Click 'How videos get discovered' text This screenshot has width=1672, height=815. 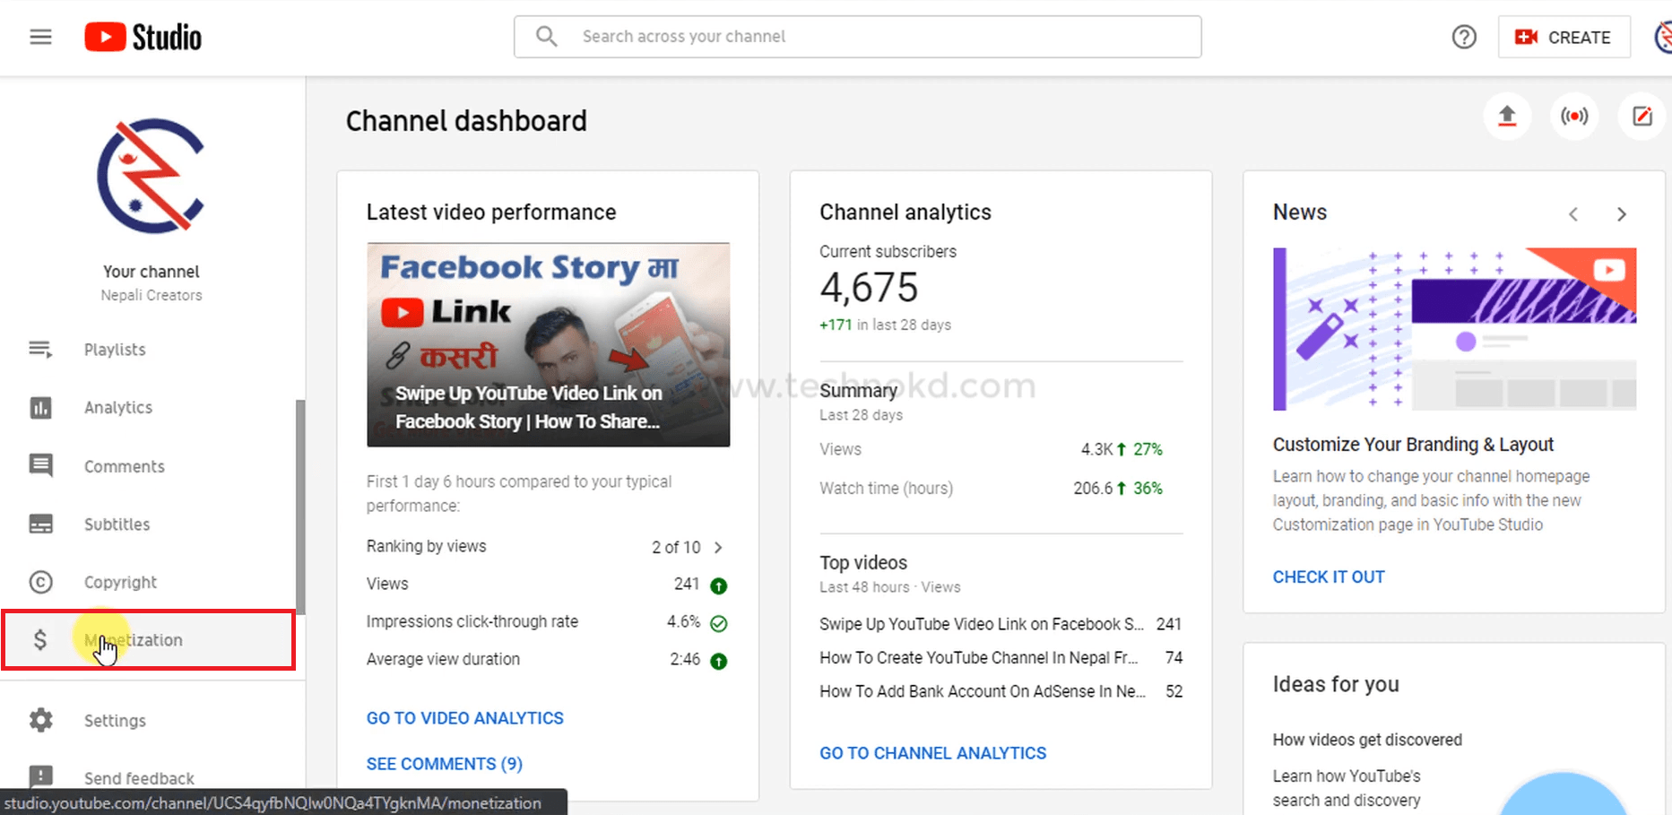coord(1367,740)
